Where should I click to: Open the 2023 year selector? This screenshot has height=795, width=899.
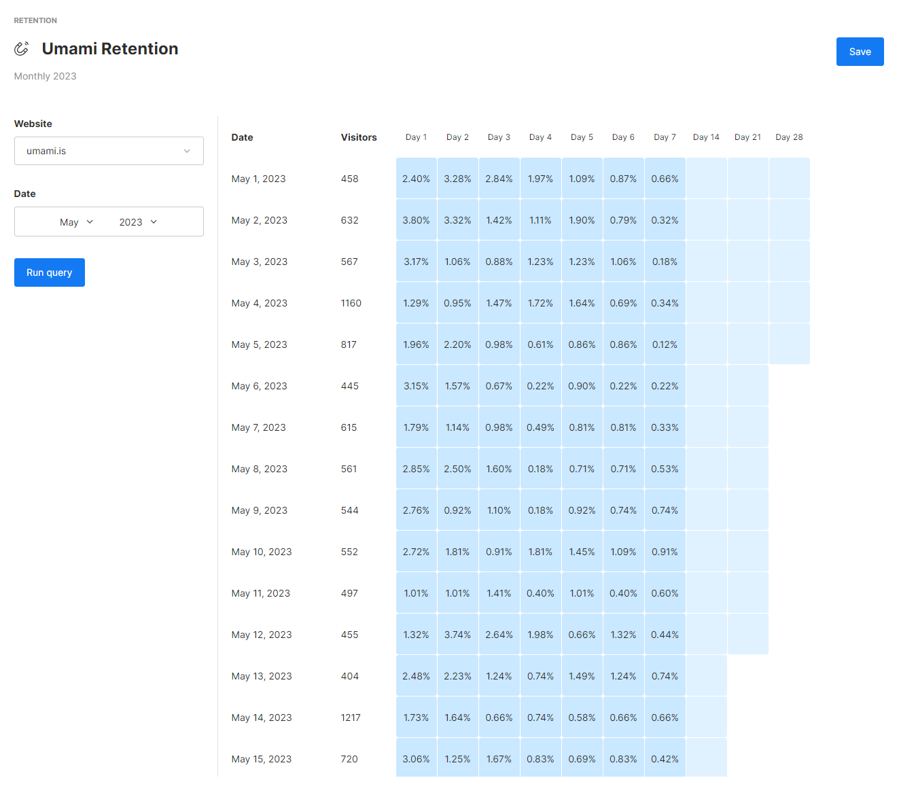point(138,222)
